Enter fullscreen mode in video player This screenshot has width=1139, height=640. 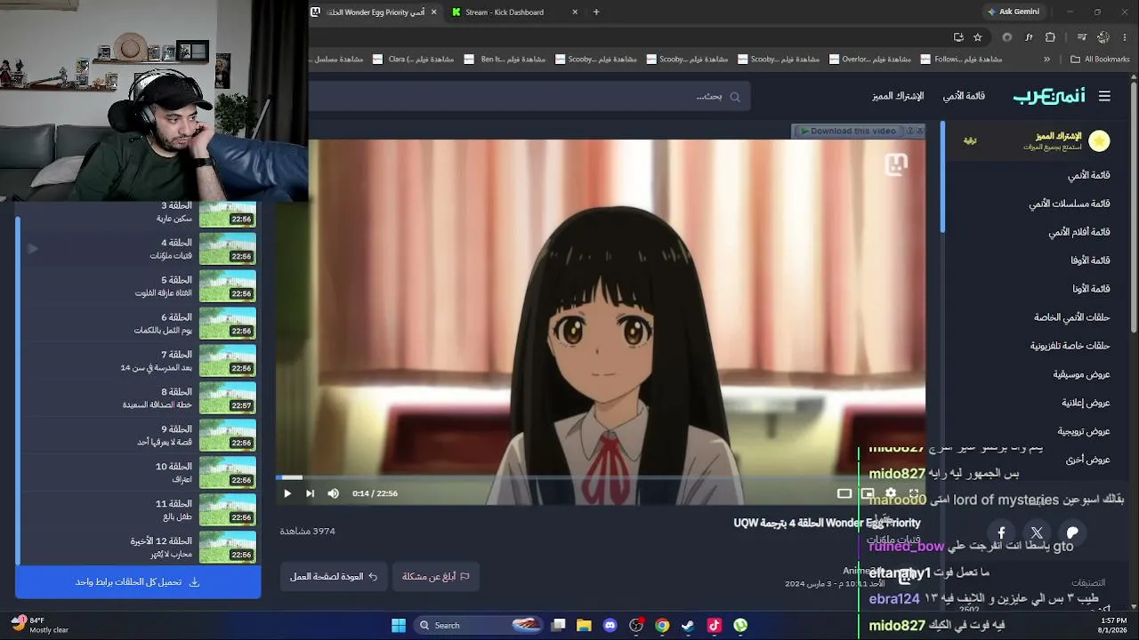914,493
